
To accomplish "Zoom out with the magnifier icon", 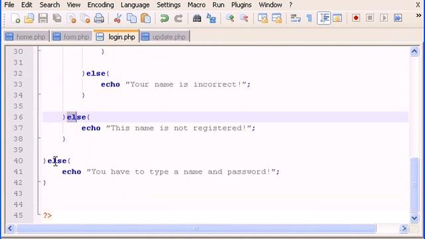I will coord(244,19).
